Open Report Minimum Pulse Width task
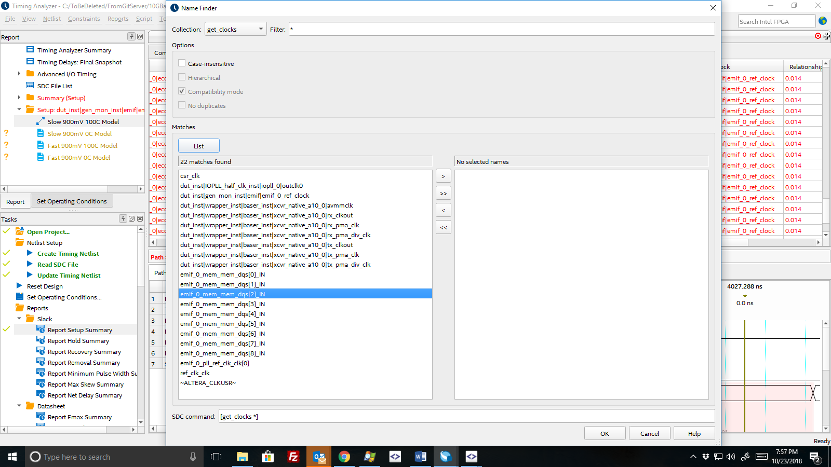The width and height of the screenshot is (831, 467). (92, 373)
